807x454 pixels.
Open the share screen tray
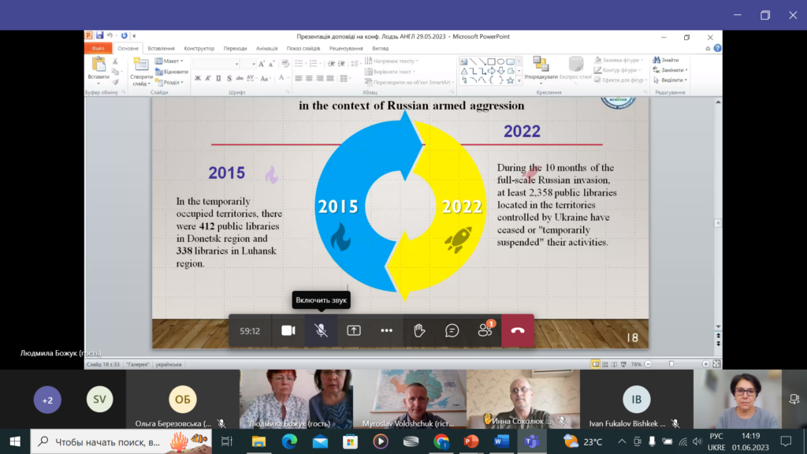[354, 330]
